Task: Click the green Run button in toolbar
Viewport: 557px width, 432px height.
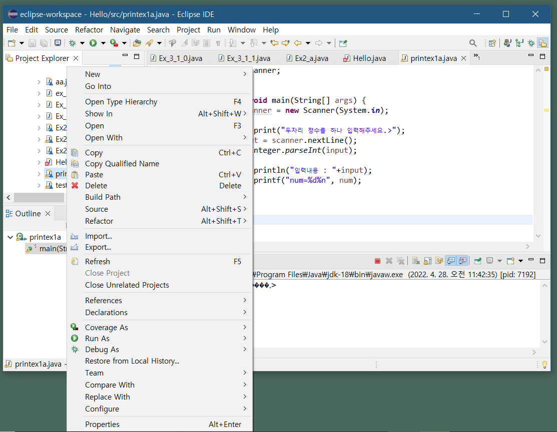Action: pos(93,43)
